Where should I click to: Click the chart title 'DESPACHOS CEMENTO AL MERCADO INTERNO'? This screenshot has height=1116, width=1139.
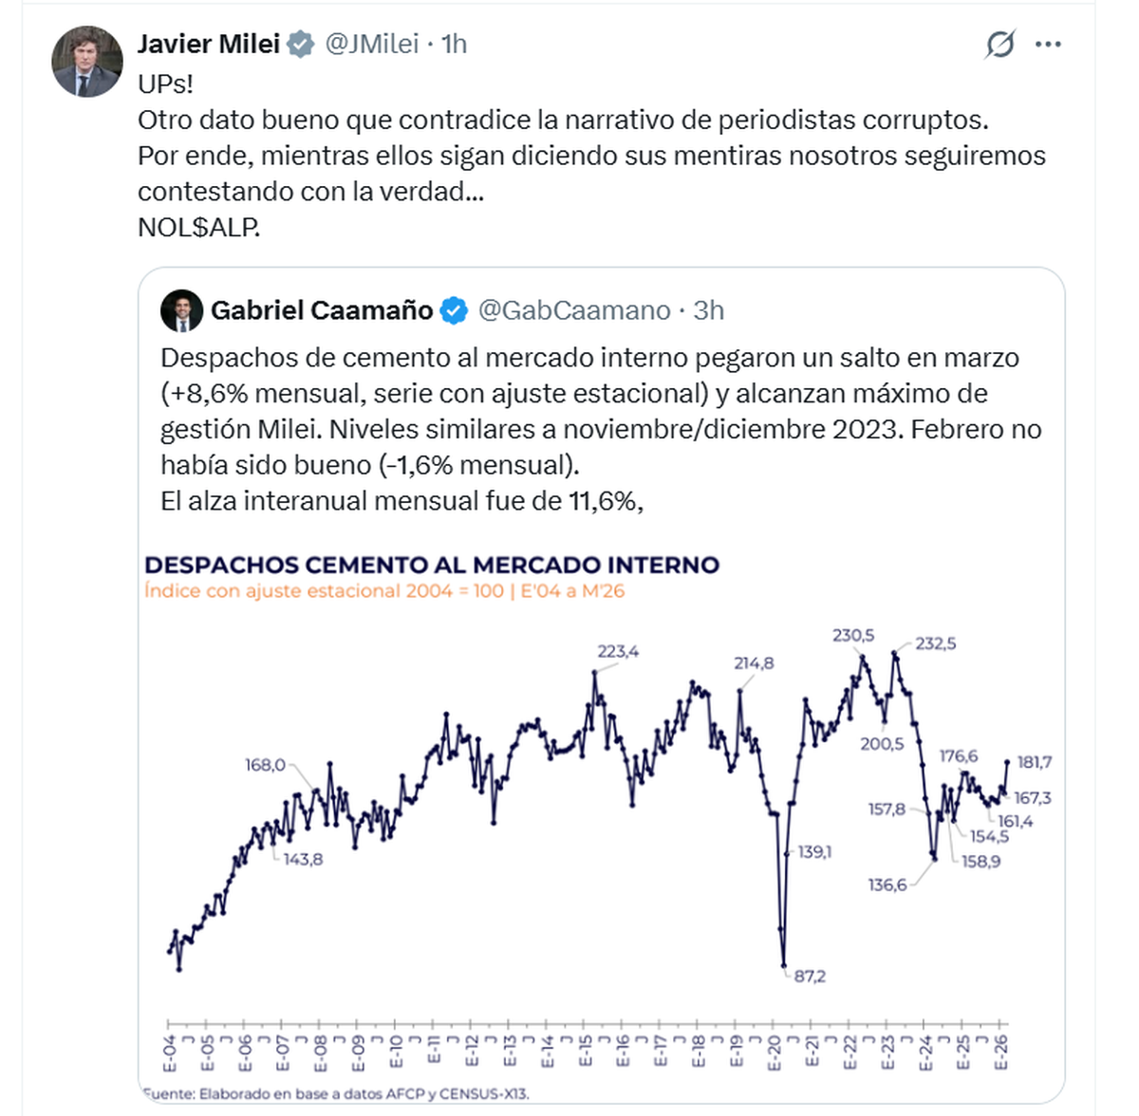[x=432, y=565]
